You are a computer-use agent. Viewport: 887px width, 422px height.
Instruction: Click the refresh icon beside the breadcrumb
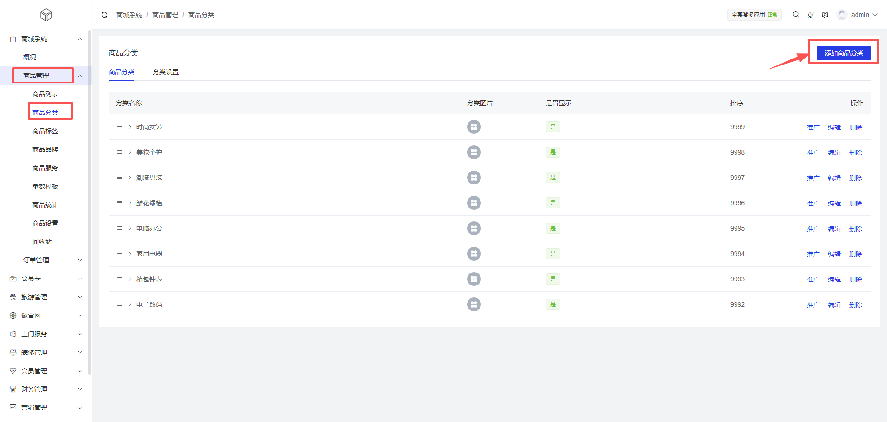point(104,15)
